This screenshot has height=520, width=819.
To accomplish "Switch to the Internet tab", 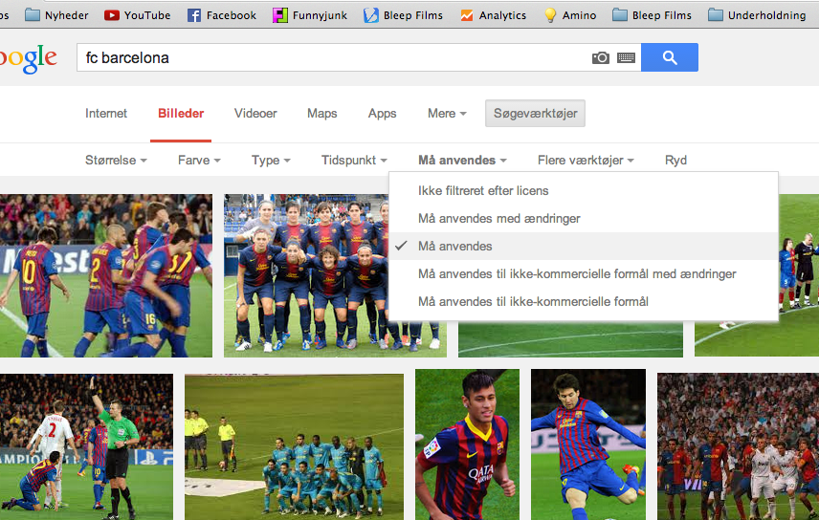I will click(x=106, y=114).
